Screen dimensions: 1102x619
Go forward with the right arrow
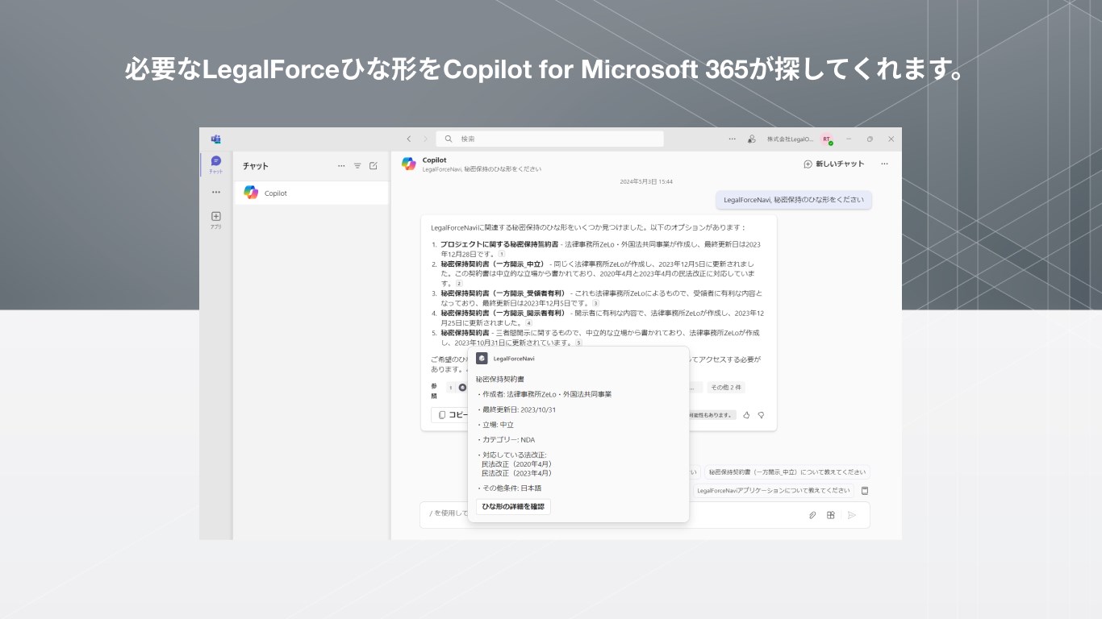(x=425, y=139)
